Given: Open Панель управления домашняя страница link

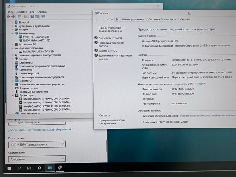Looking at the screenshot, I should 112,29.
